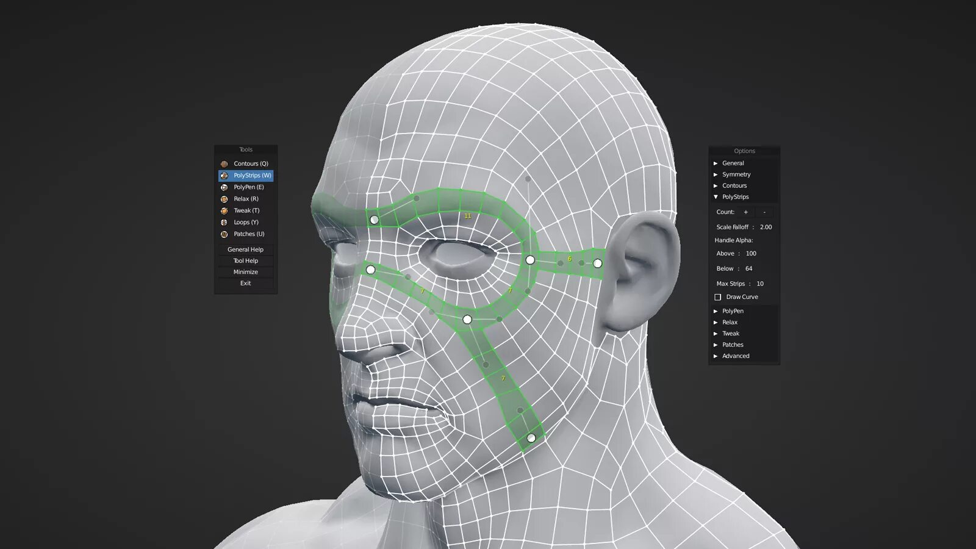This screenshot has height=549, width=976.
Task: Select the Tweak tool icon
Action: click(x=224, y=210)
